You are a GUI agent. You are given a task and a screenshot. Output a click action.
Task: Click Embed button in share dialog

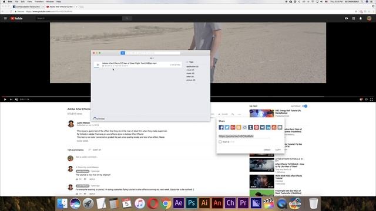tap(267, 150)
